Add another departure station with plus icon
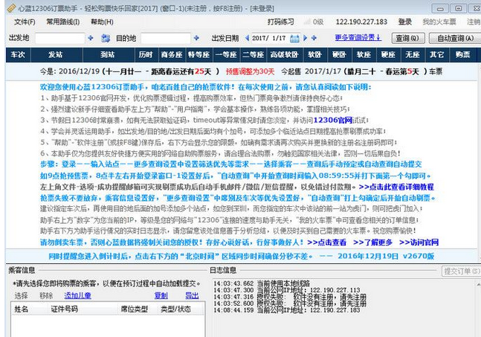481x337 pixels. (x=91, y=38)
